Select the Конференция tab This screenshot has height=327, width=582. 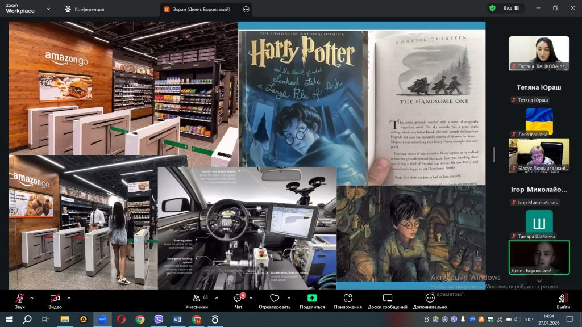pyautogui.click(x=85, y=9)
